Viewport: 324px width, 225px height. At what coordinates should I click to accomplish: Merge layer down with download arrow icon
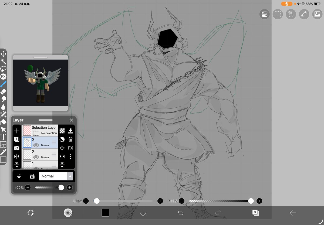(x=70, y=131)
